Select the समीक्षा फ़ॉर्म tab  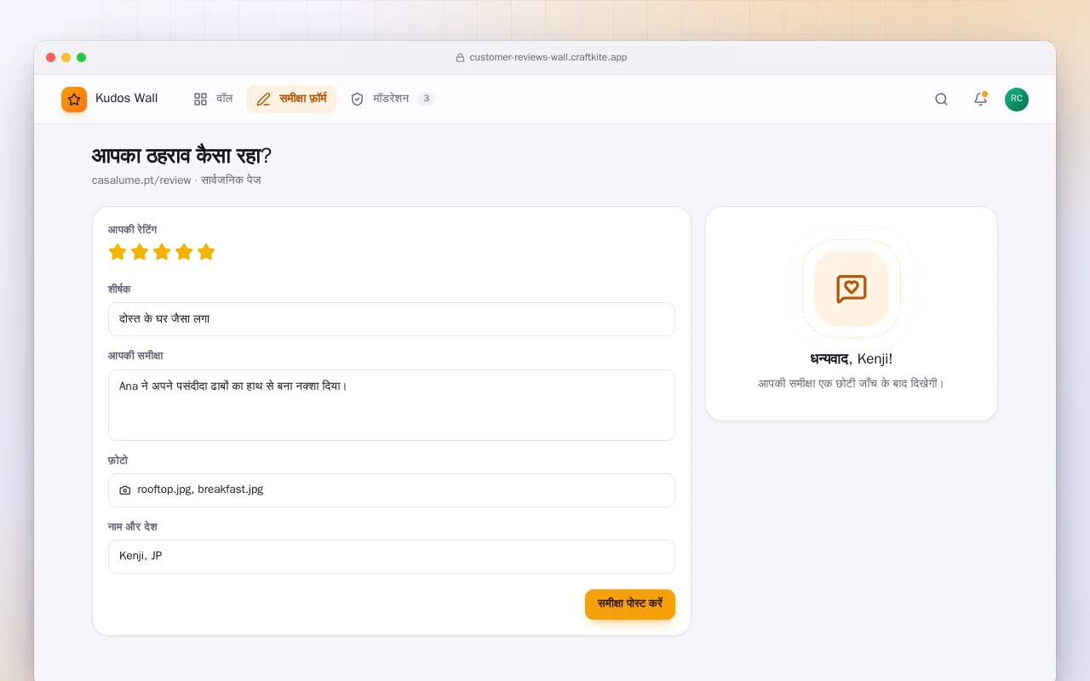pyautogui.click(x=291, y=100)
